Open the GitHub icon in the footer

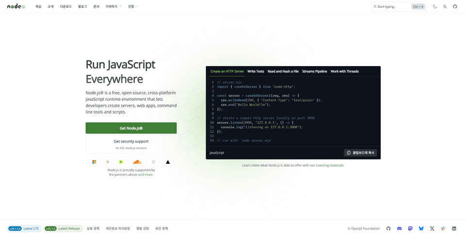click(x=388, y=229)
